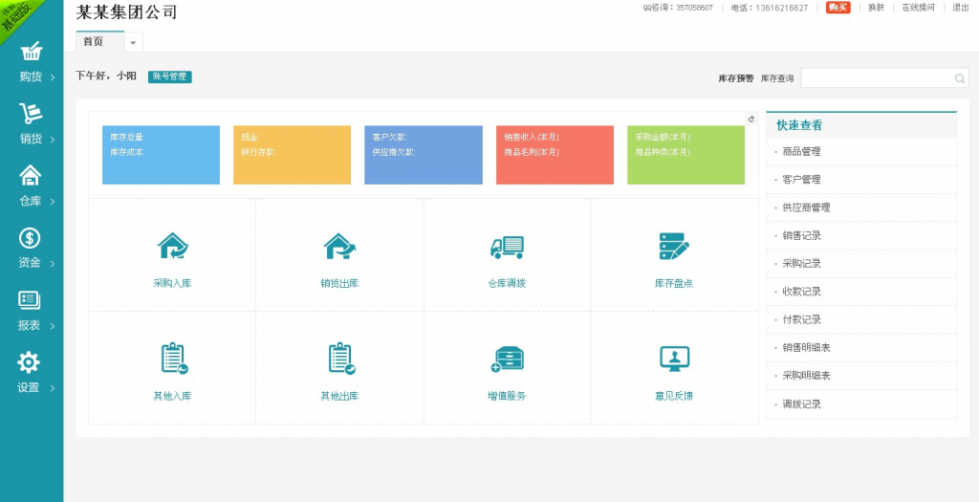Click the 库存盘点 server-pencil icon
This screenshot has height=502, width=979.
coord(674,246)
